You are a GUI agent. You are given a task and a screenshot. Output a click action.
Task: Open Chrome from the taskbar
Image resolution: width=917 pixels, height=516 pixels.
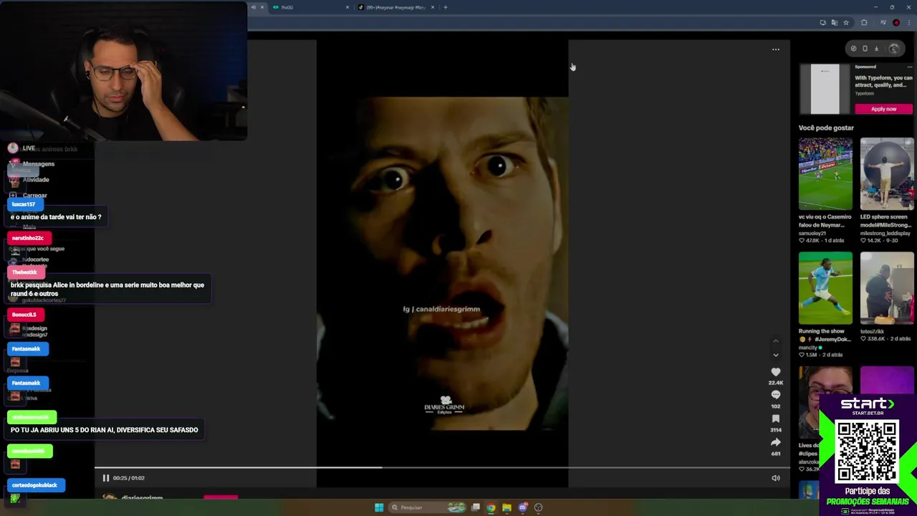click(x=491, y=507)
